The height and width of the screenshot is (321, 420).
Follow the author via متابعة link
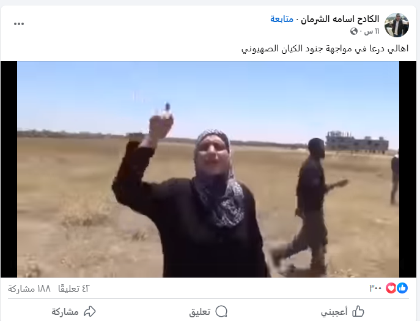(x=281, y=20)
